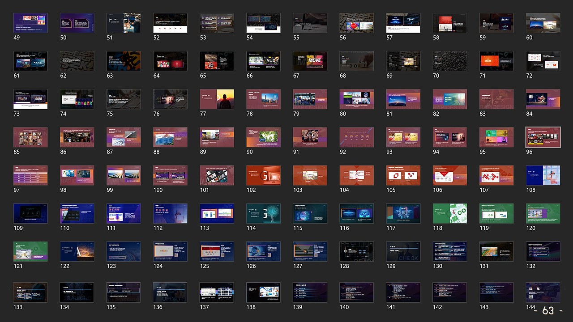Select slide 90 with the green foliage image
The width and height of the screenshot is (573, 322).
pyautogui.click(x=263, y=137)
